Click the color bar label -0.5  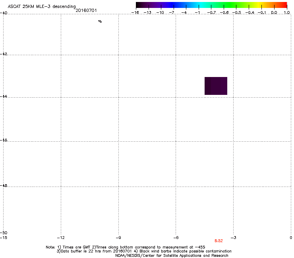[x=237, y=13]
